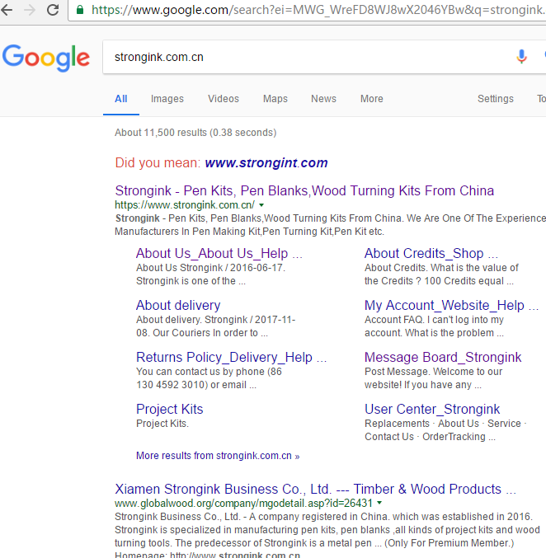Click the 'Project Kits.' snippet text
Screen dimensions: 546x558
tap(162, 424)
